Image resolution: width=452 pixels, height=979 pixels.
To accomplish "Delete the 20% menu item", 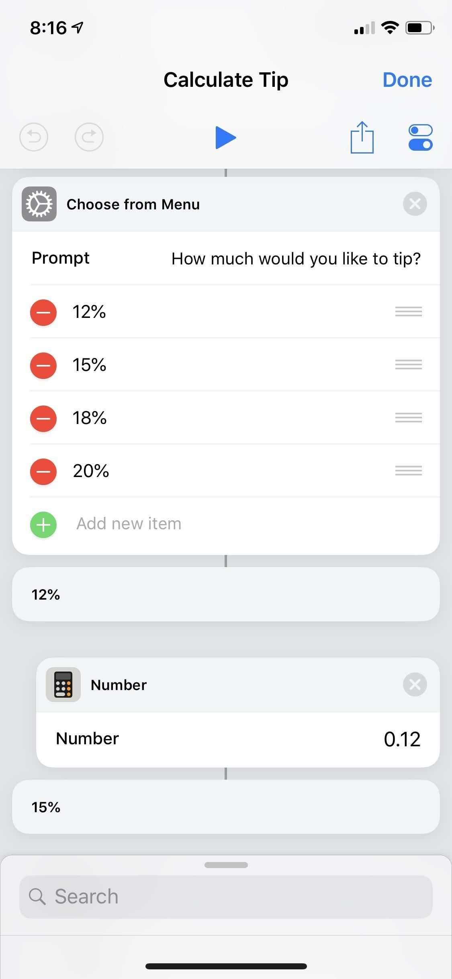I will pos(43,471).
